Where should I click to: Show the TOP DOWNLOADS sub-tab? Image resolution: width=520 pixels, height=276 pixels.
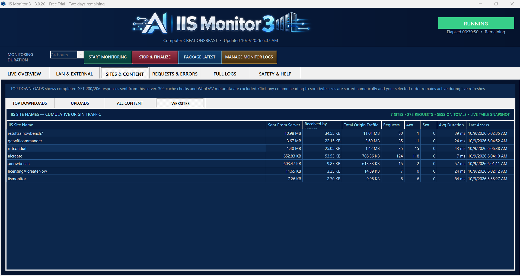pos(30,103)
